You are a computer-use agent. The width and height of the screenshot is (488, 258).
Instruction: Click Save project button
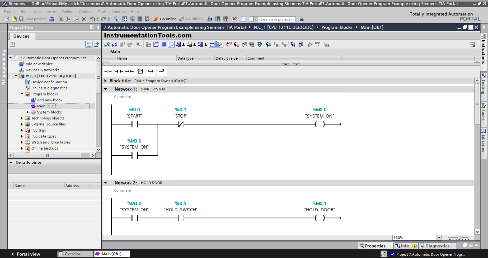click(33, 19)
